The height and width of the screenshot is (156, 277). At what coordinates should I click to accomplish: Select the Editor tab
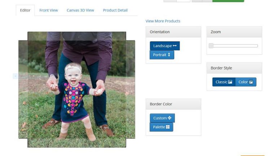[25, 10]
